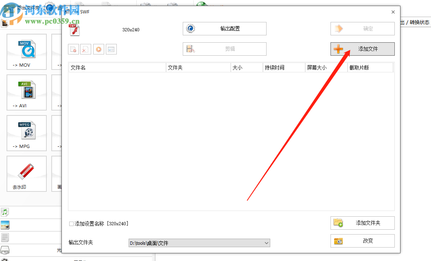This screenshot has height=261, width=431.
Task: Click the 屏幕大小 column header
Action: click(326, 67)
